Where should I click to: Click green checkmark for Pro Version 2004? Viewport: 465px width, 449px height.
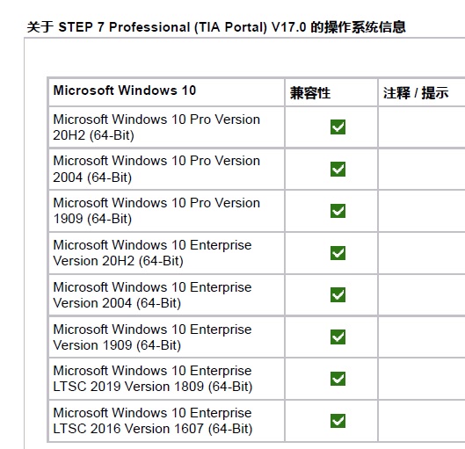click(x=338, y=169)
